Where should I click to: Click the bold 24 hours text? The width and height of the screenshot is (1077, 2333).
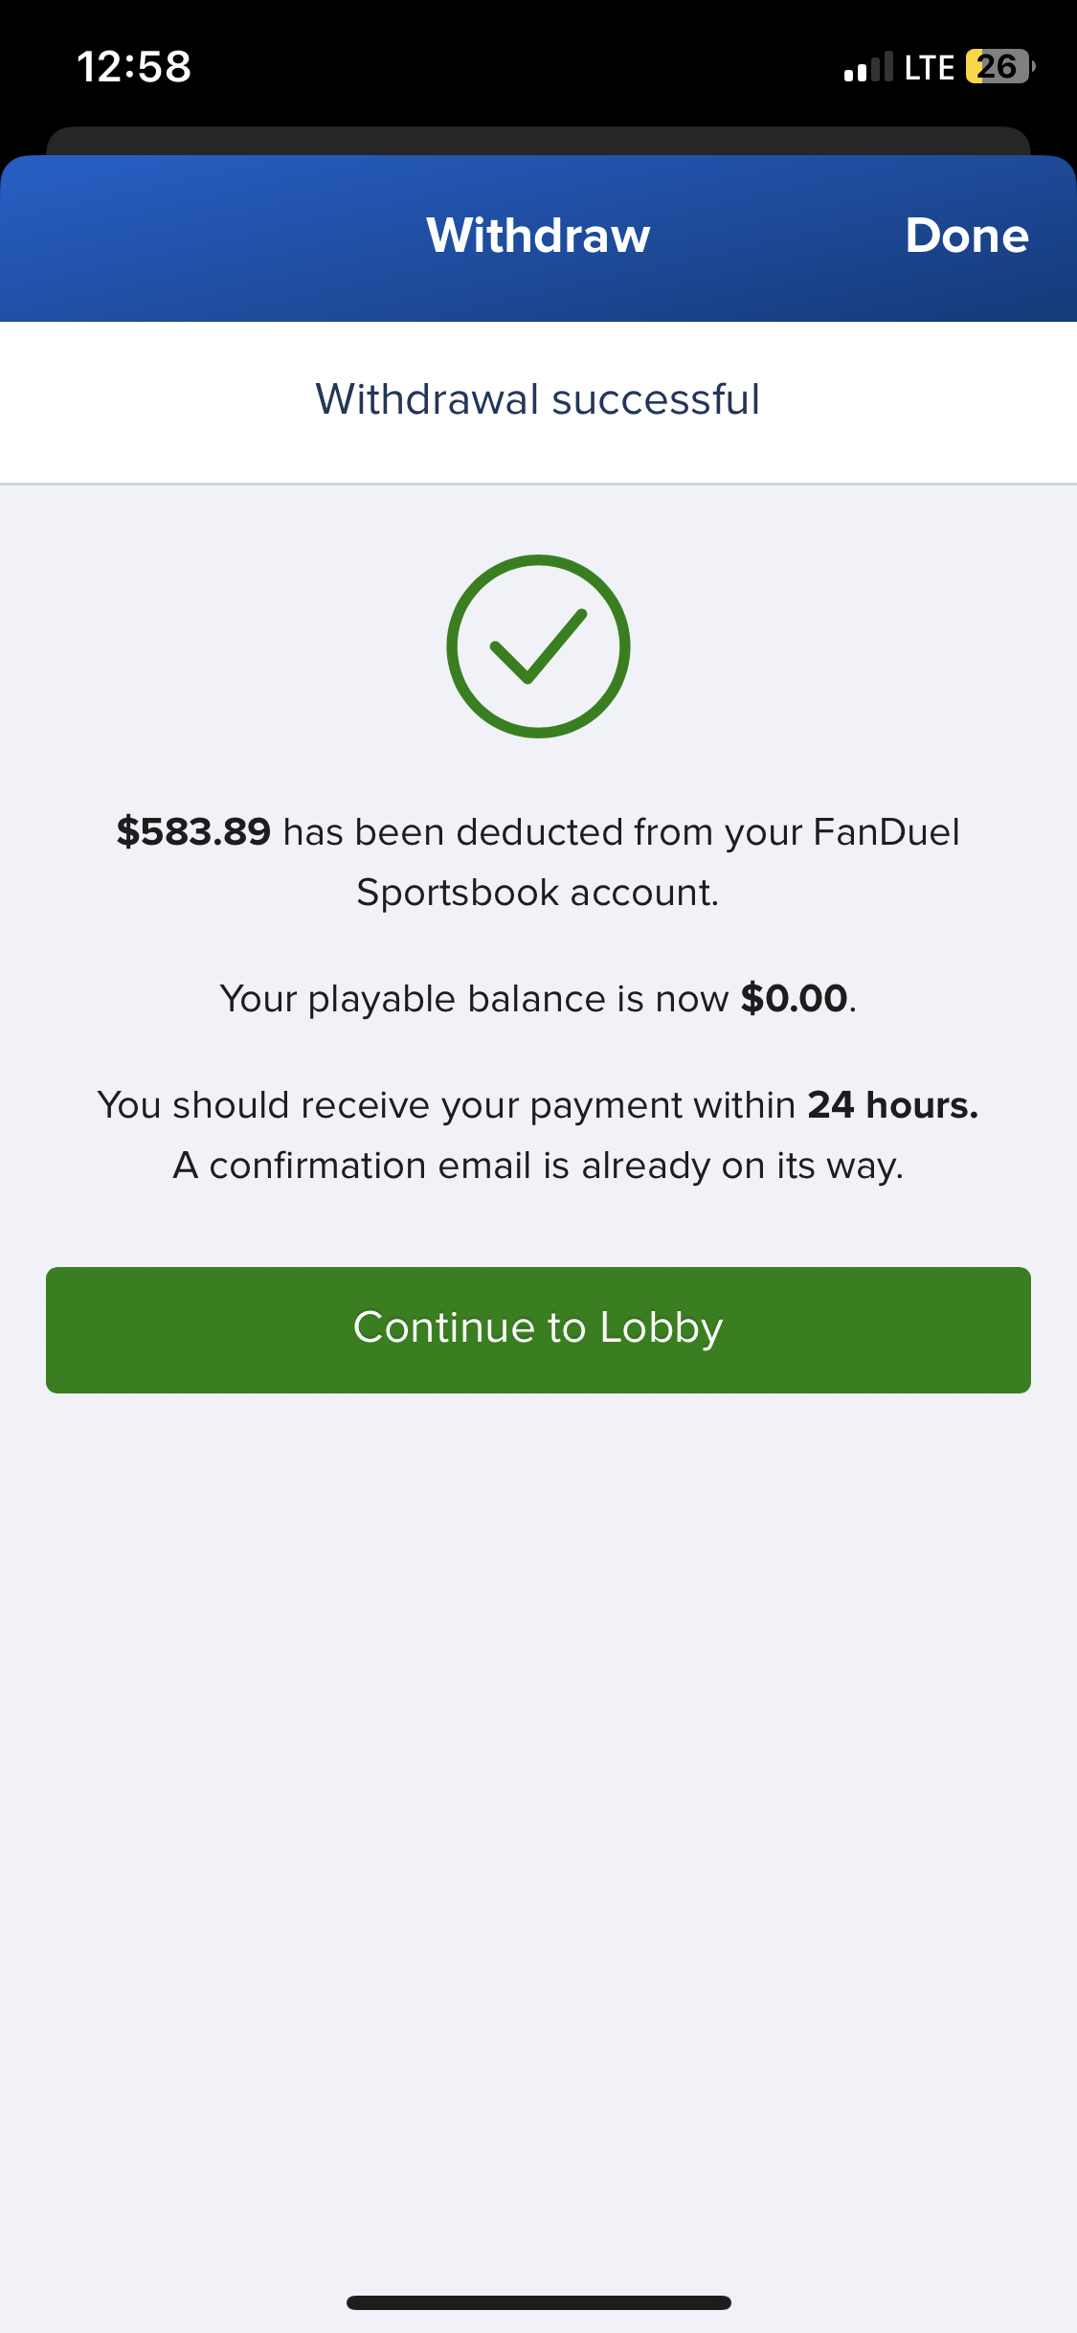(892, 1105)
